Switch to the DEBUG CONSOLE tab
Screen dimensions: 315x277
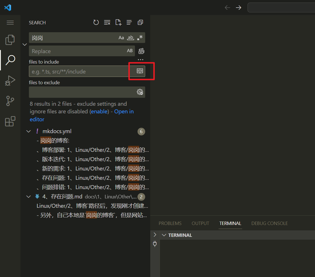coord(269,223)
